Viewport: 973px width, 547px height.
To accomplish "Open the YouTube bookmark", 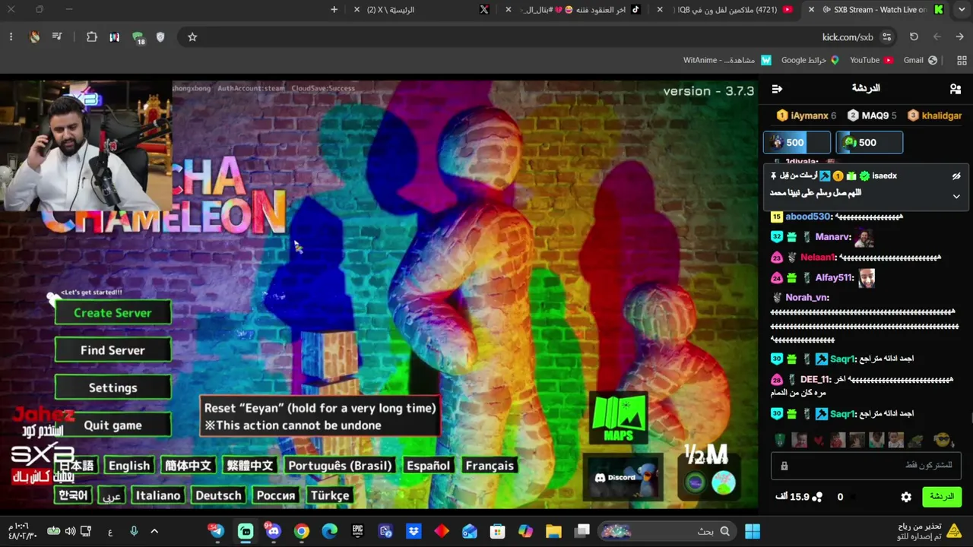I will point(871,60).
